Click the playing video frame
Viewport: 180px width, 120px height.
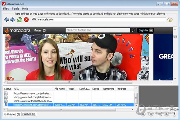(x=77, y=57)
